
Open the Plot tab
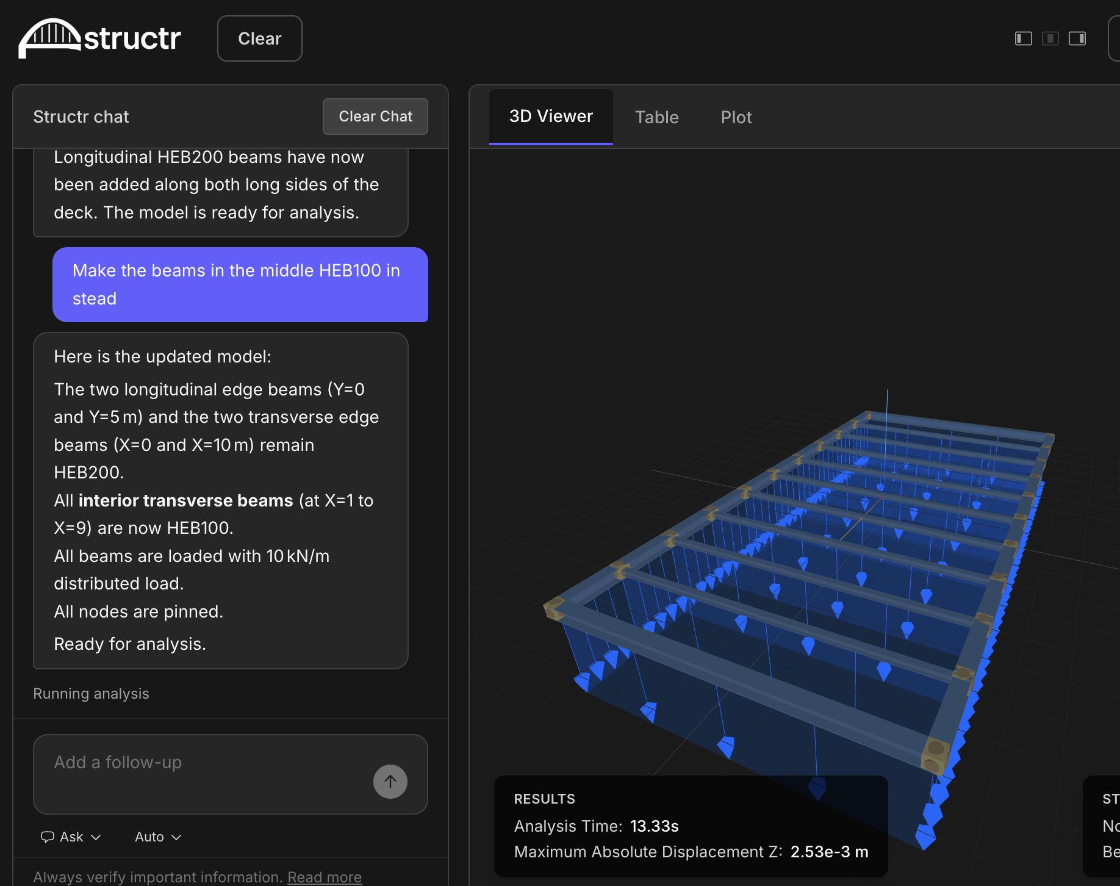736,117
